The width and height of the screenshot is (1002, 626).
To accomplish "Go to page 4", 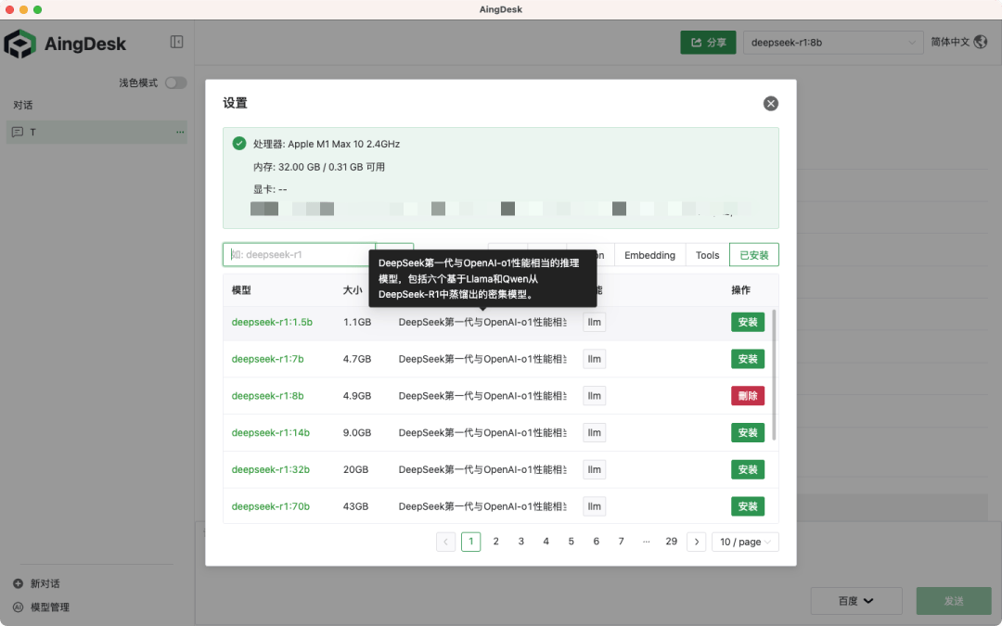I will pyautogui.click(x=546, y=542).
